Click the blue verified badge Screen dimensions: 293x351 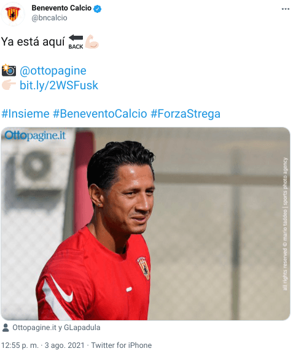[x=97, y=9]
